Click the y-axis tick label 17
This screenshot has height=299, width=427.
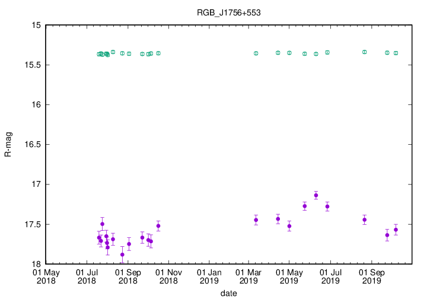tap(36, 185)
